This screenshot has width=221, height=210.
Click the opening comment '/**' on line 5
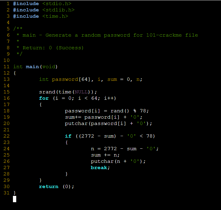[x=18, y=29]
